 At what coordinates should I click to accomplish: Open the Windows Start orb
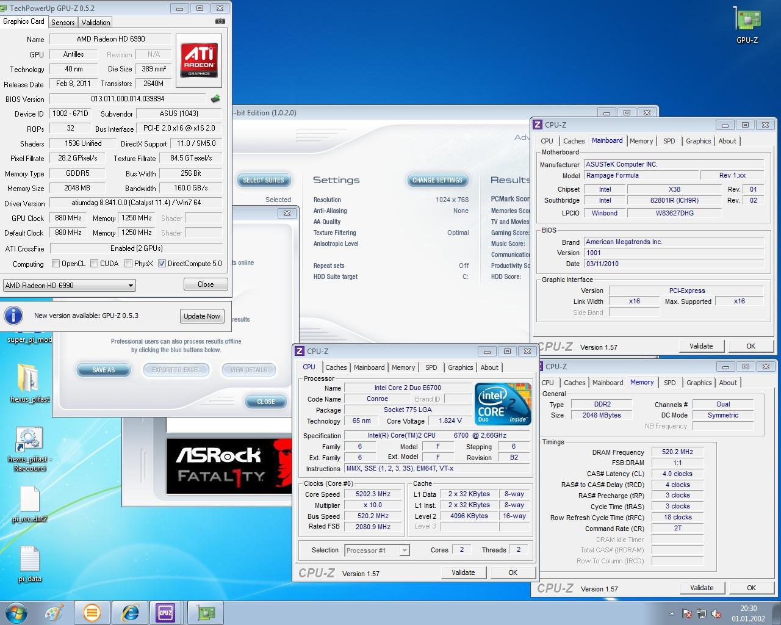[16, 613]
